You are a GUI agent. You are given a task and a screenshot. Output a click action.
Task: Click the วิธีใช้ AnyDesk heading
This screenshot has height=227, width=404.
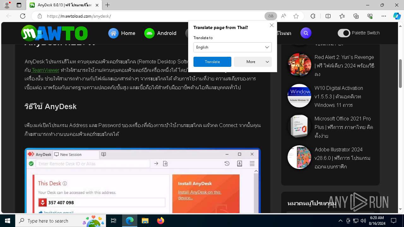(50, 107)
